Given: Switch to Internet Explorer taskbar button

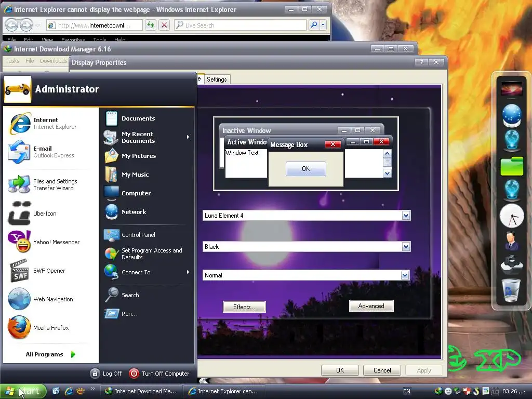Looking at the screenshot, I should [225, 391].
